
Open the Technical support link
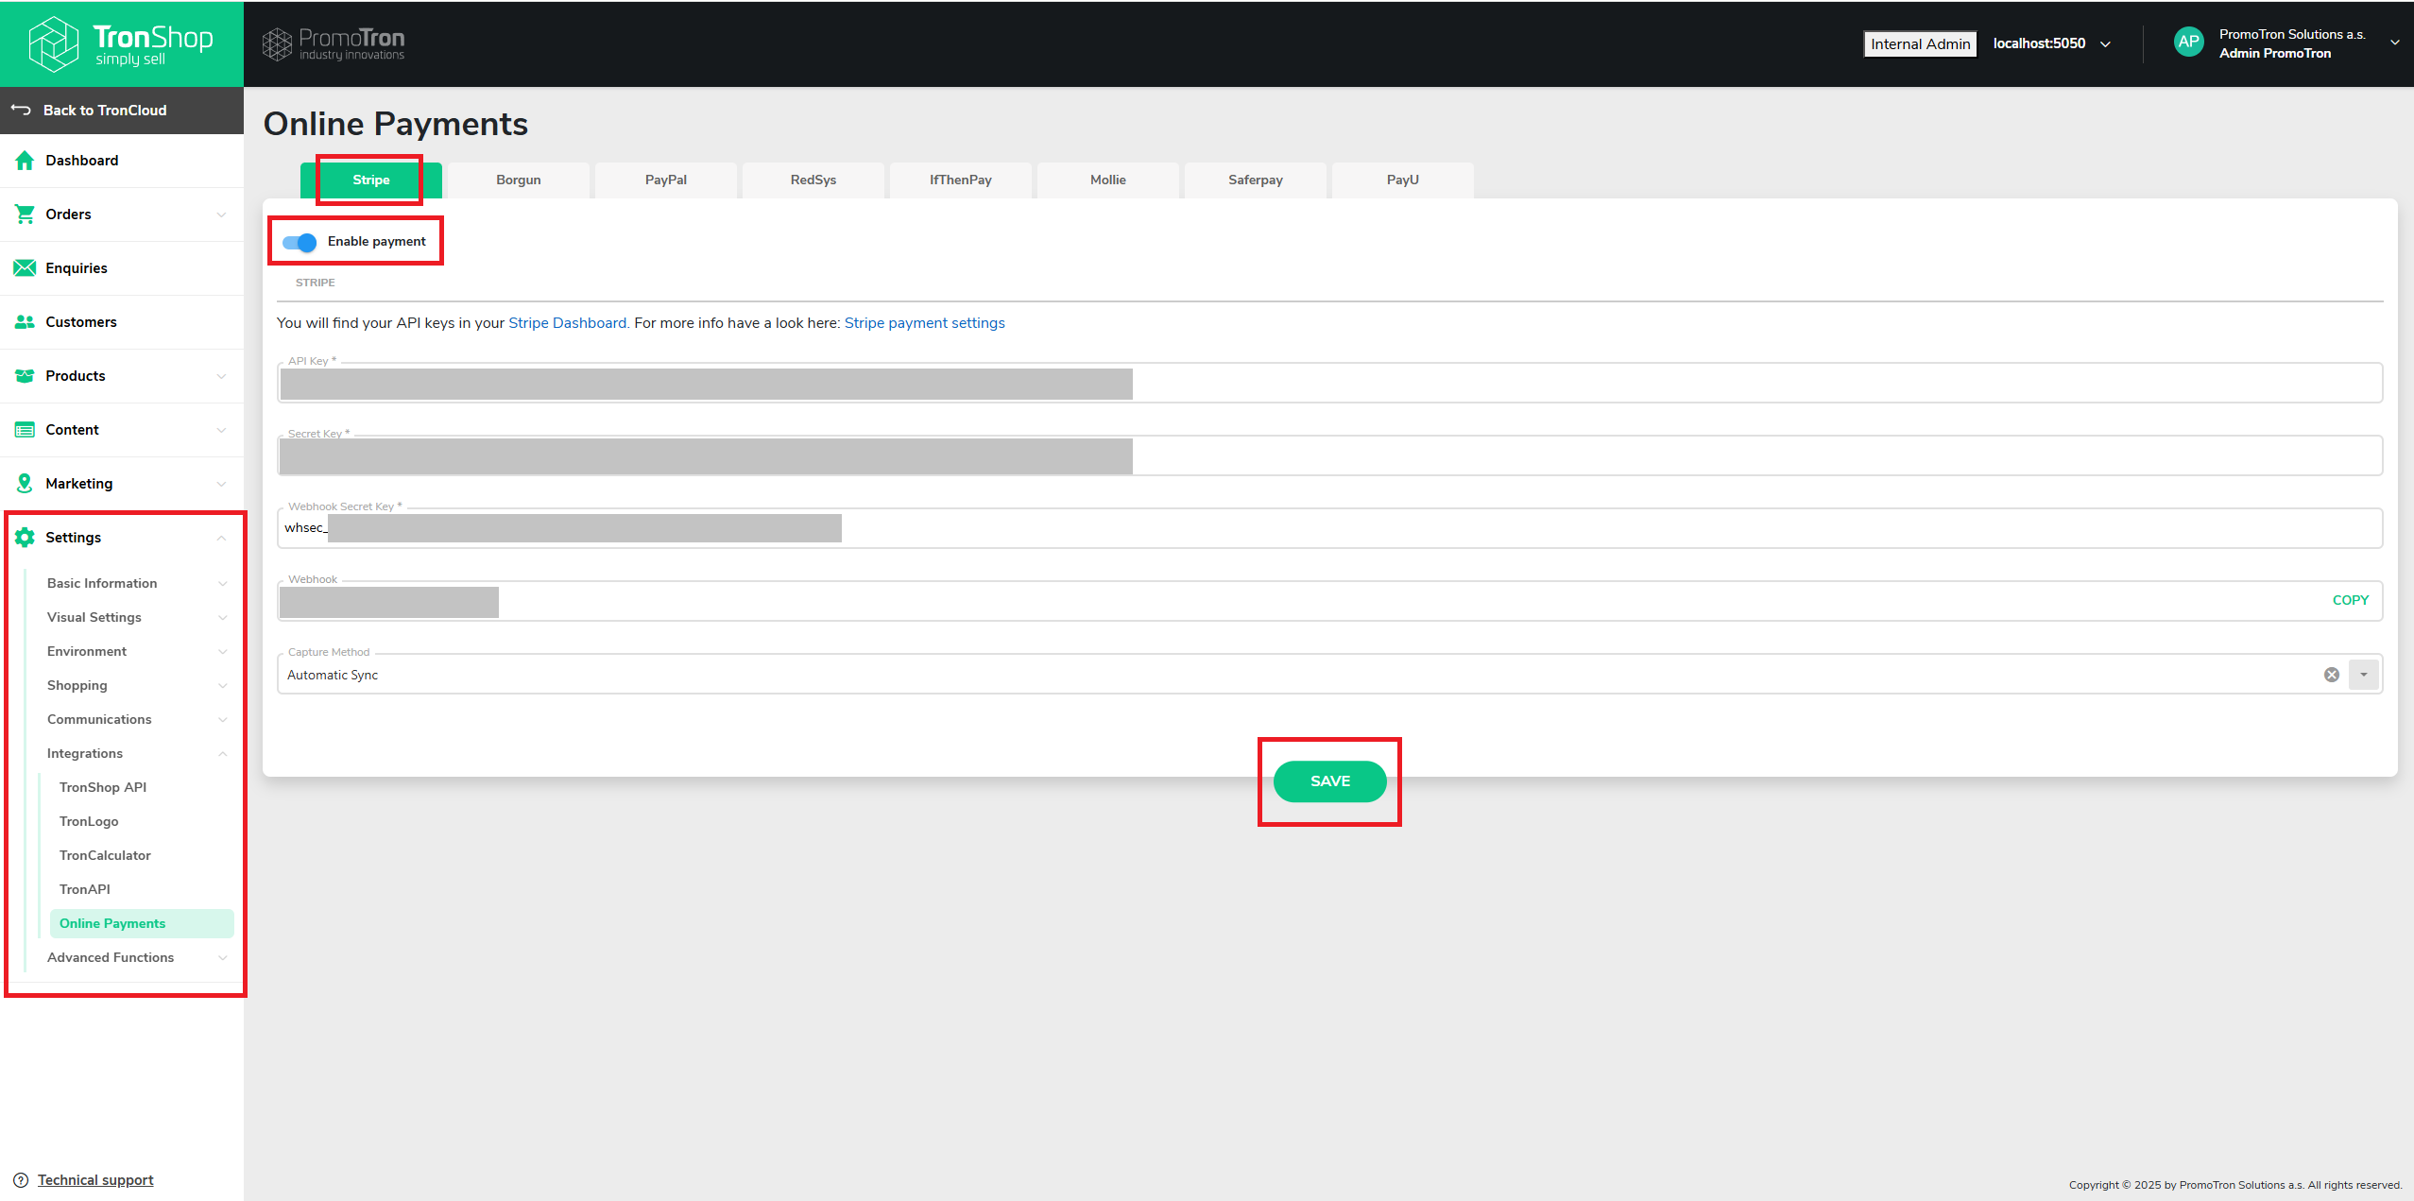click(95, 1180)
